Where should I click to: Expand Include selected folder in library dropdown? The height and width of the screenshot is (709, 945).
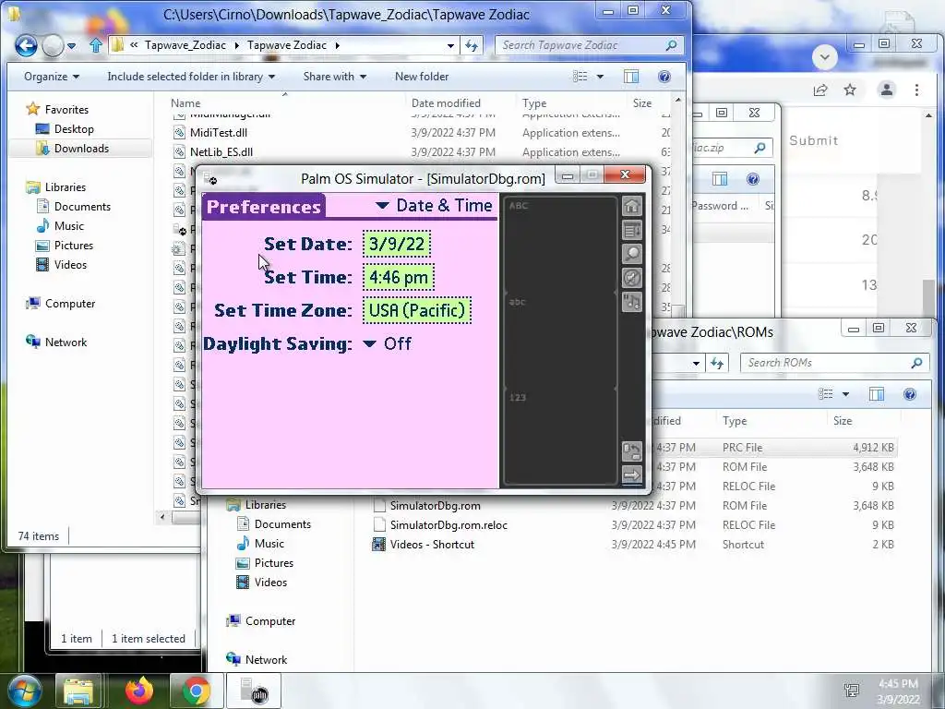[x=191, y=77]
